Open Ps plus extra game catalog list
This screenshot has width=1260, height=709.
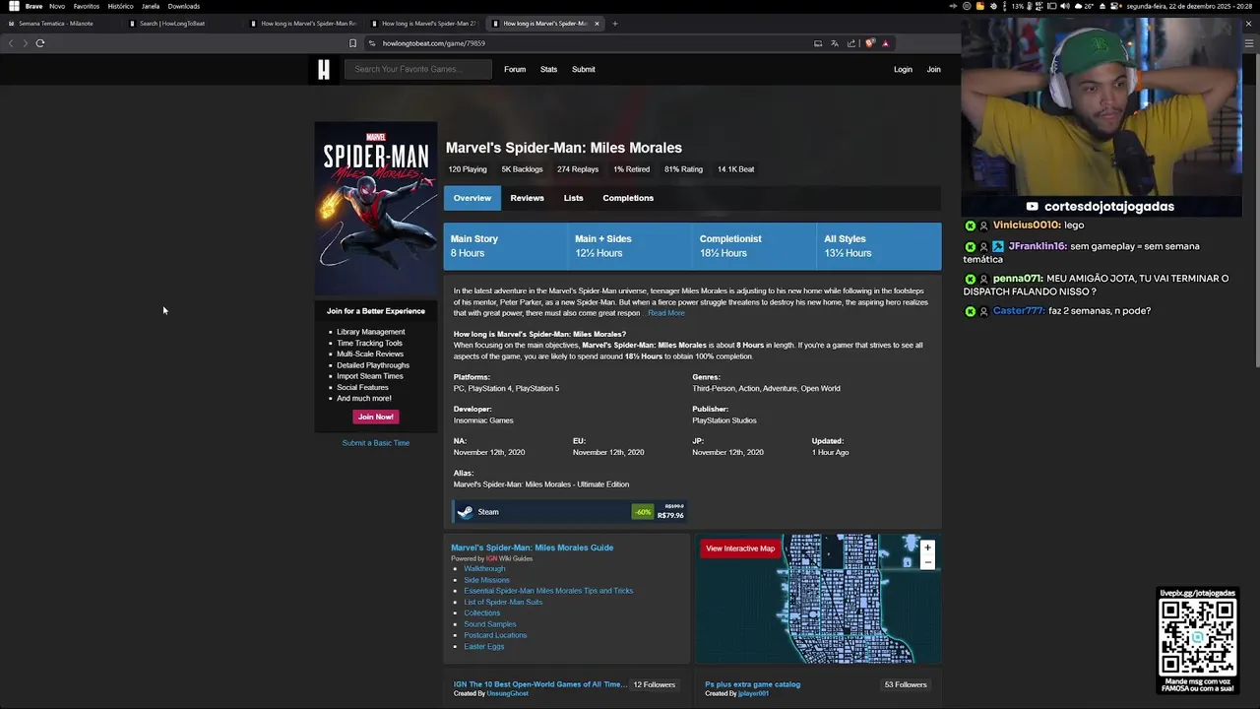752,684
